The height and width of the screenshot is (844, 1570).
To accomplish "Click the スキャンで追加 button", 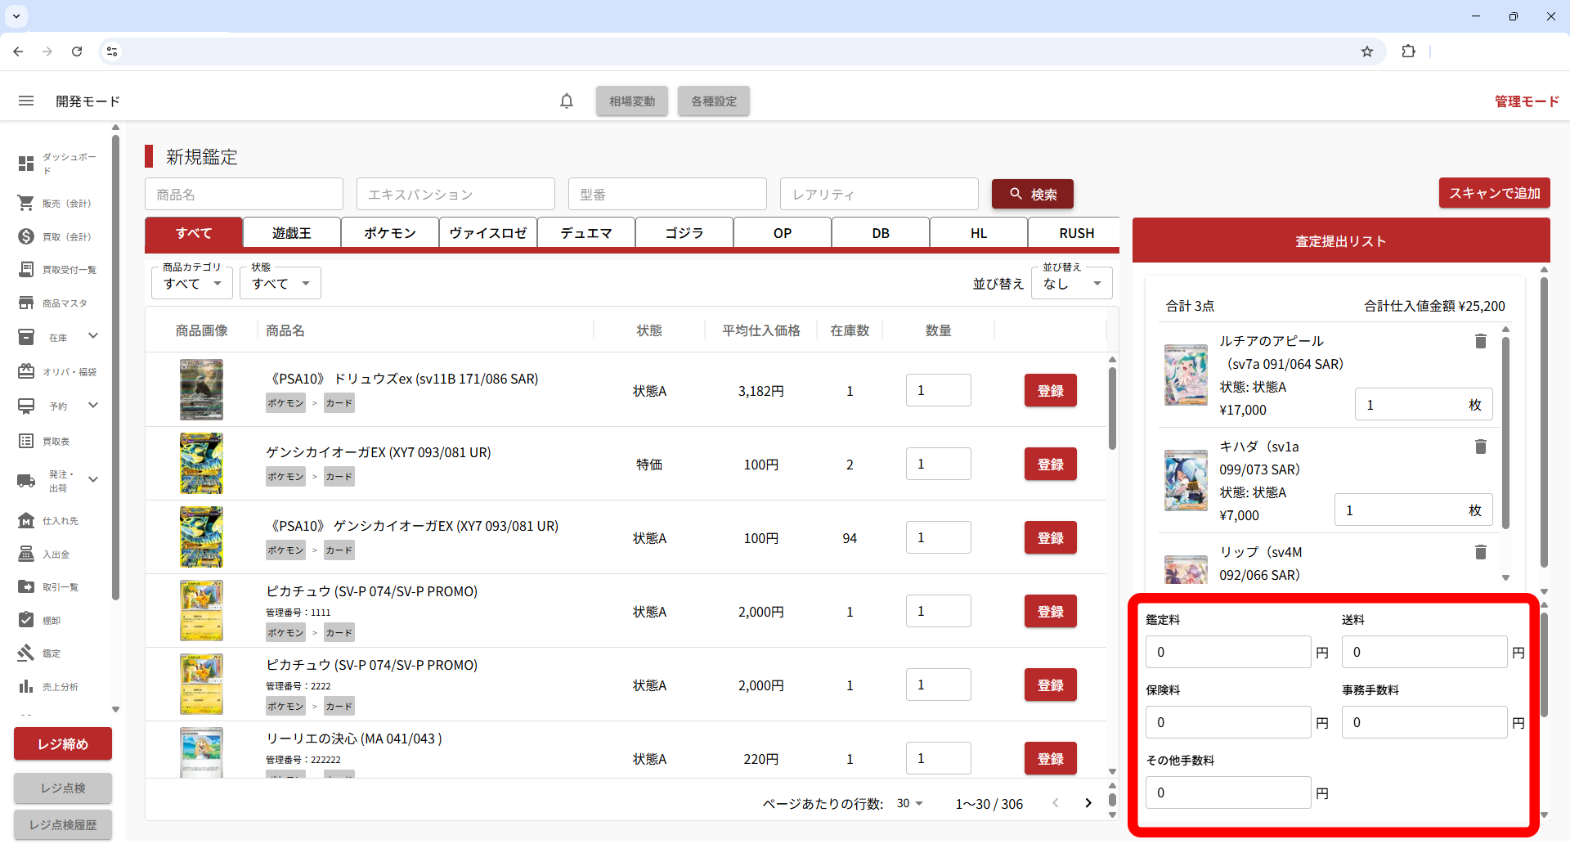I will 1494,193.
